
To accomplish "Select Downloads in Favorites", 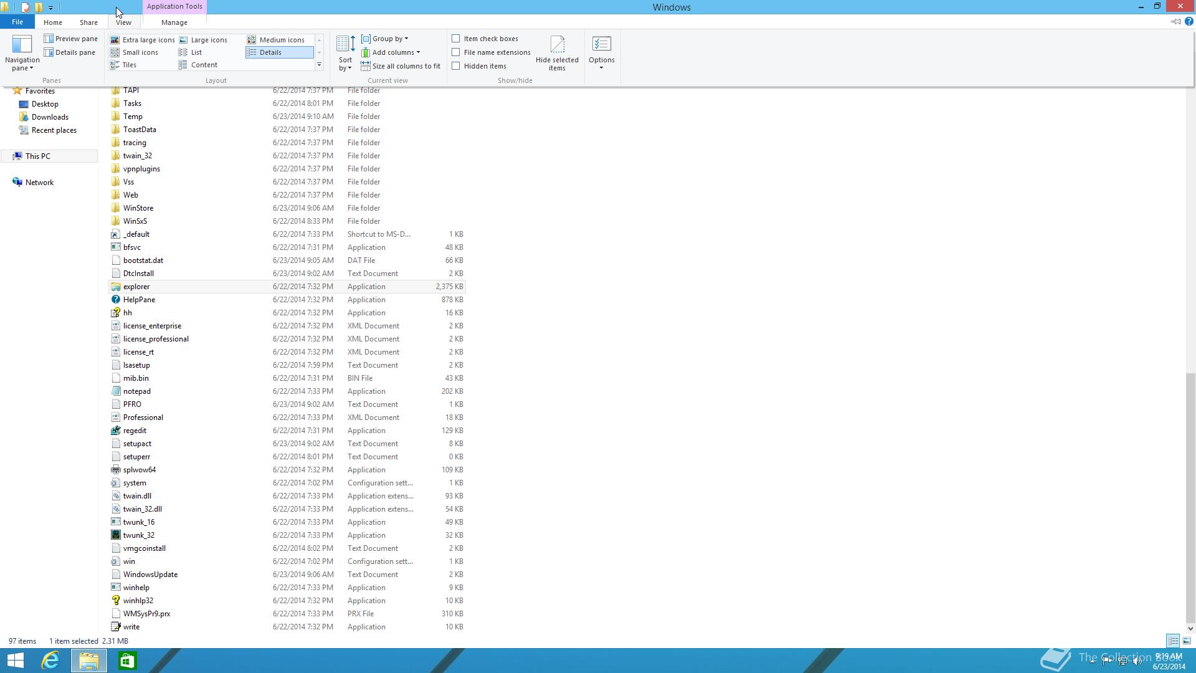I will [x=50, y=117].
